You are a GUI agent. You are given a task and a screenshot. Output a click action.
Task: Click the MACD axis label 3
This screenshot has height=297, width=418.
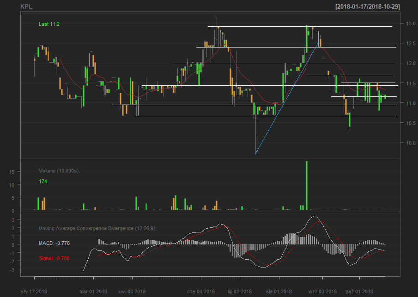pos(13,220)
